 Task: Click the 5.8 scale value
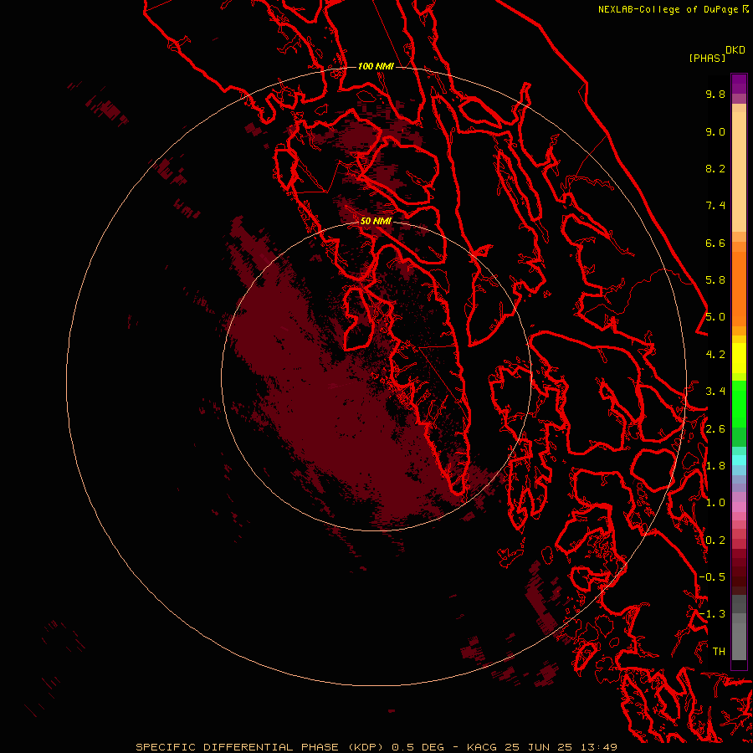715,280
